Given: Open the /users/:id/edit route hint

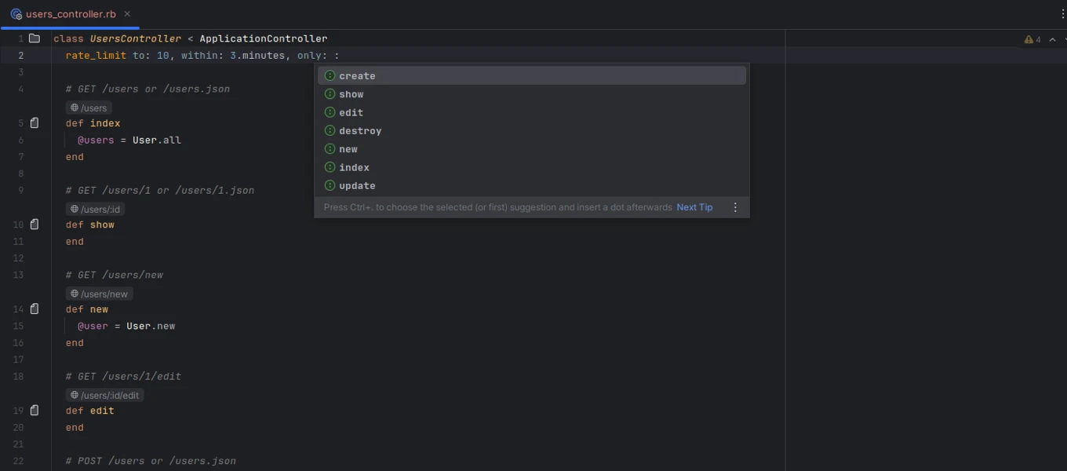Looking at the screenshot, I should (104, 395).
